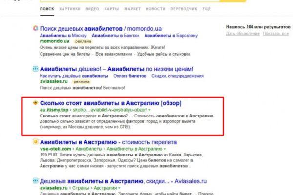Click 'Сравнение цен на билеты' text
The image size is (293, 195).
65,54
